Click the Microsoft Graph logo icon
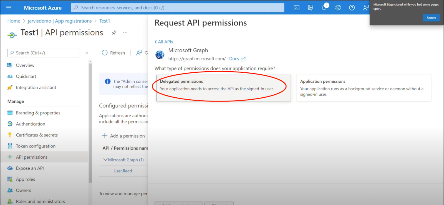The width and height of the screenshot is (444, 205). [x=160, y=55]
